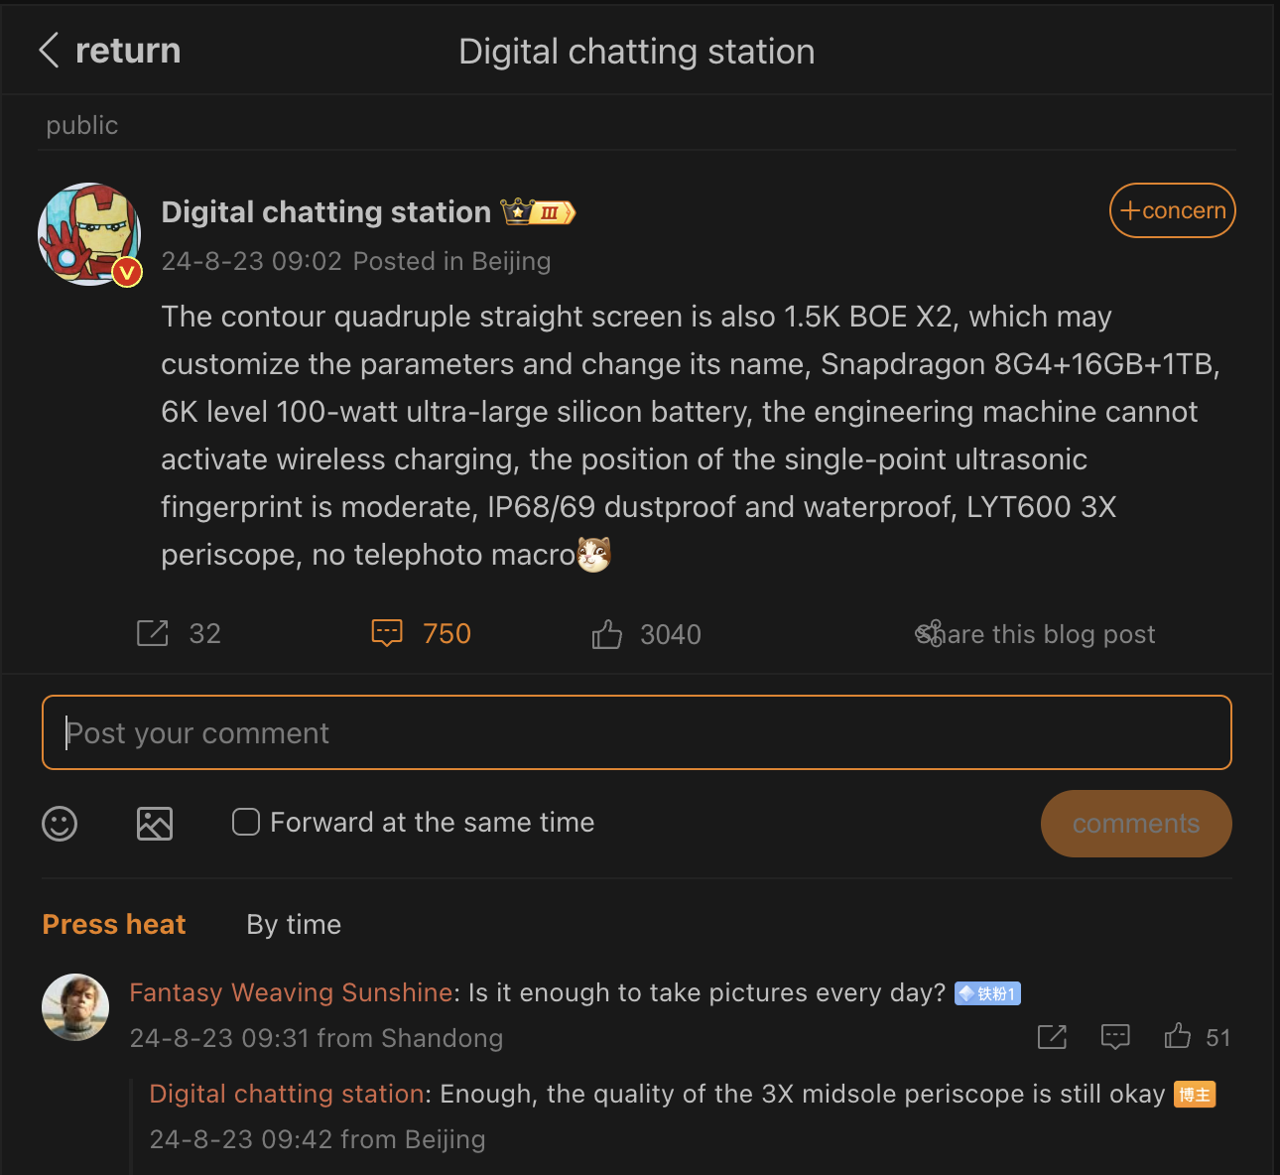Toggle the reply icon under the comment
Image resolution: width=1280 pixels, height=1175 pixels.
(x=1115, y=1036)
